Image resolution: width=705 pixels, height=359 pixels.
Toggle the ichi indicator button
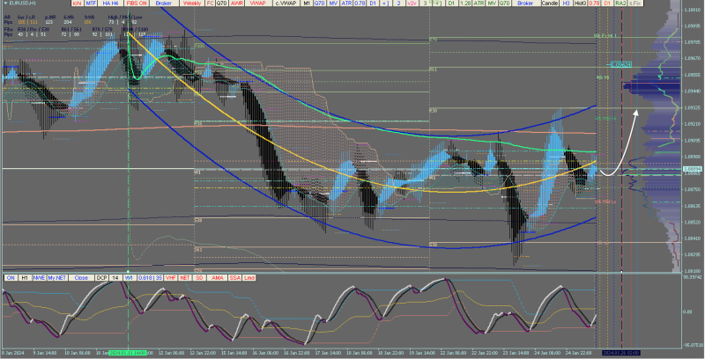click(78, 4)
